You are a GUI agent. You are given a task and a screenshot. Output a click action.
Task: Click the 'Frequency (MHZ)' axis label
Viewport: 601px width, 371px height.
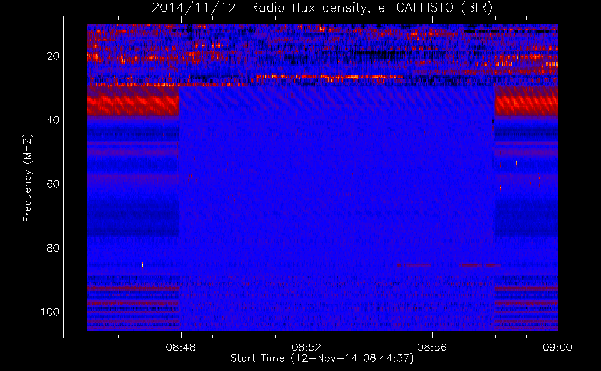click(28, 178)
